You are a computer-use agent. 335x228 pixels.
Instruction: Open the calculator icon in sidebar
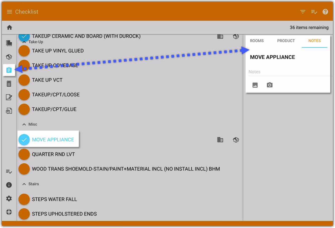(9, 84)
